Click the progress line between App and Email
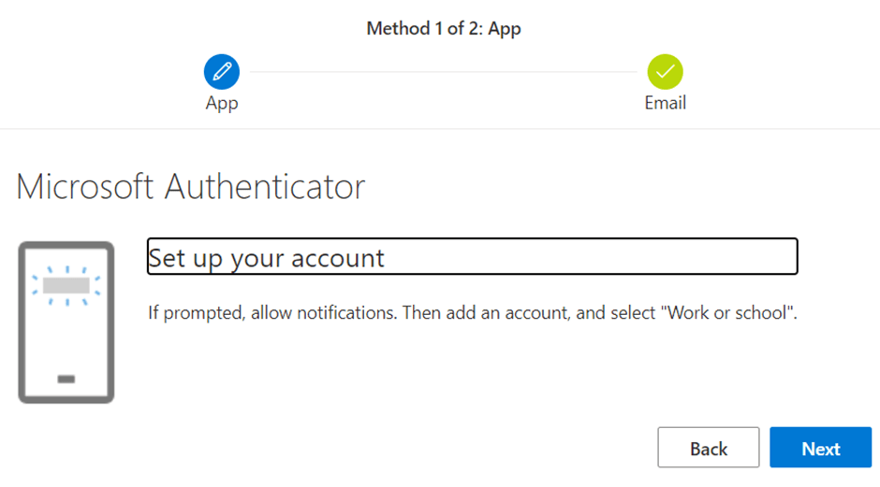The width and height of the screenshot is (880, 487). (443, 72)
